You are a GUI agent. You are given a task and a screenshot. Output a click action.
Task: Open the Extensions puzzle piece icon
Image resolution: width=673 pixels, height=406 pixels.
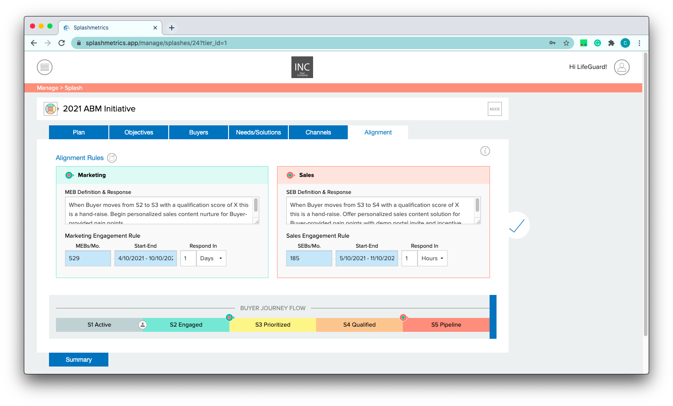611,43
